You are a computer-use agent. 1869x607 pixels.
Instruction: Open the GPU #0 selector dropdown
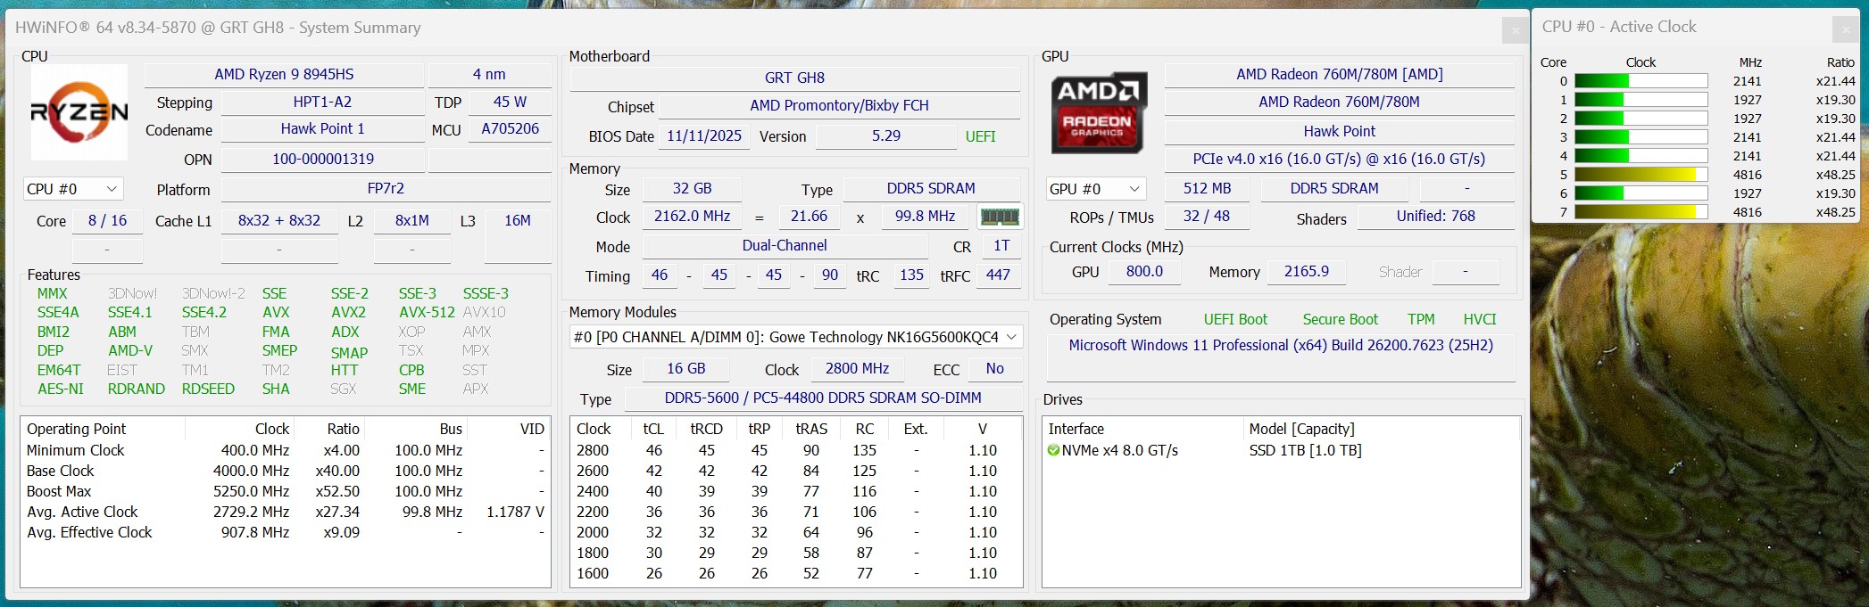click(x=1096, y=189)
